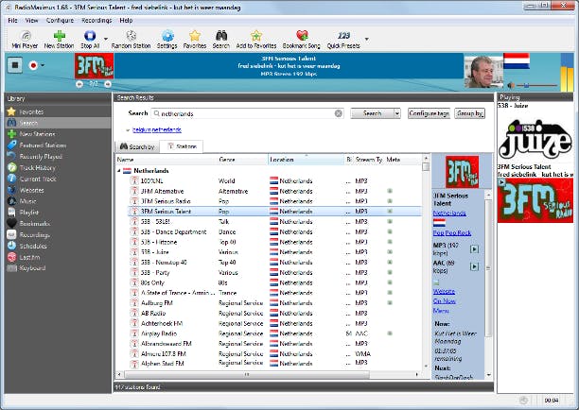Open Featured Stations in the sidebar

[x=43, y=145]
